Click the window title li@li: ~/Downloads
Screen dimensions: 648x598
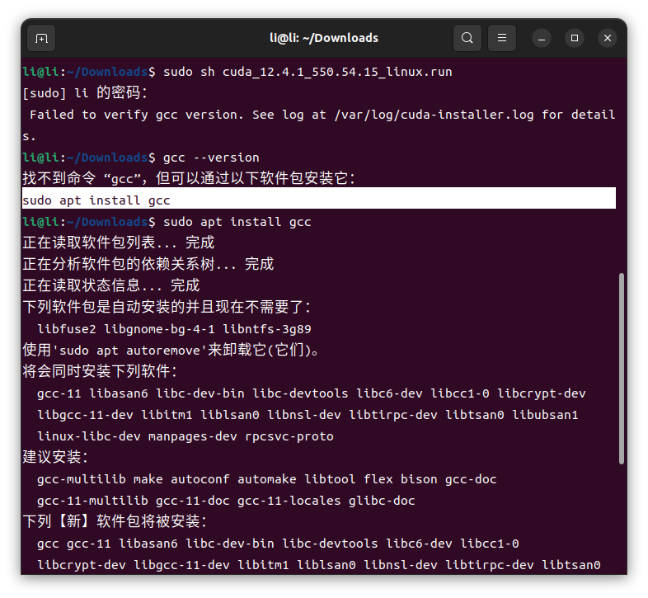[x=323, y=38]
